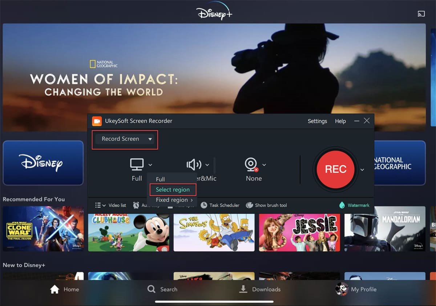Open the Clone Wars thumbnail
The image size is (436, 306).
pyautogui.click(x=43, y=229)
